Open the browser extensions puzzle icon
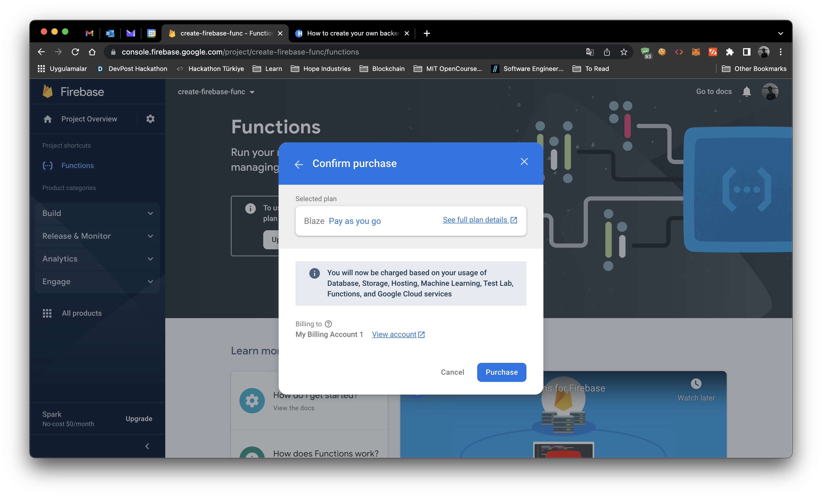Screen dimensions: 822x497 730,52
